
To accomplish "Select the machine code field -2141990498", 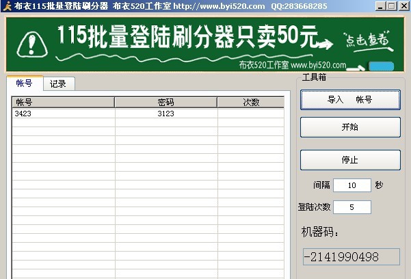I will pos(352,256).
